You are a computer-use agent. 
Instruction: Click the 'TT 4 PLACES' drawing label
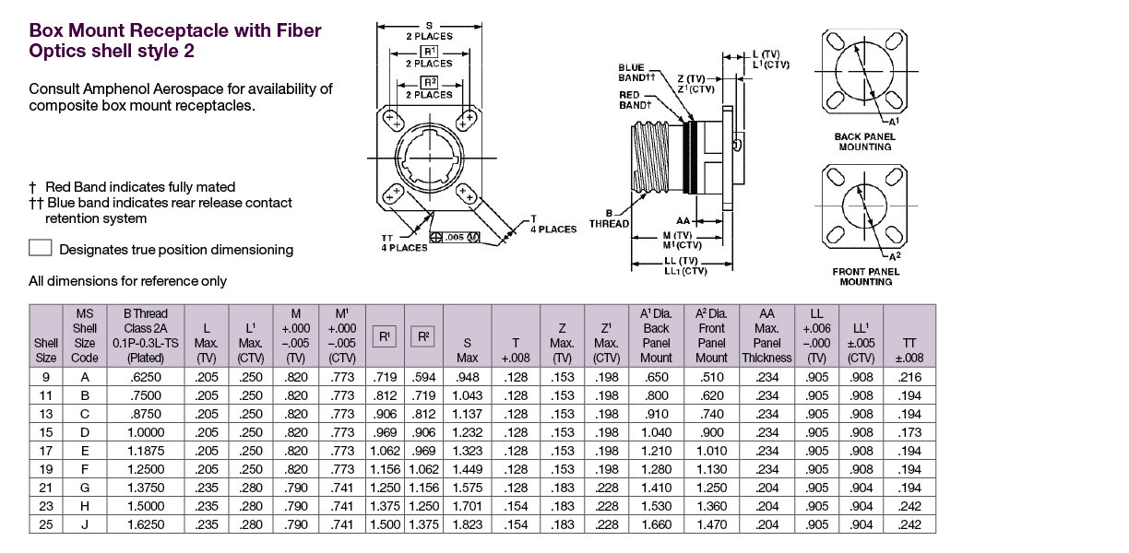point(404,242)
